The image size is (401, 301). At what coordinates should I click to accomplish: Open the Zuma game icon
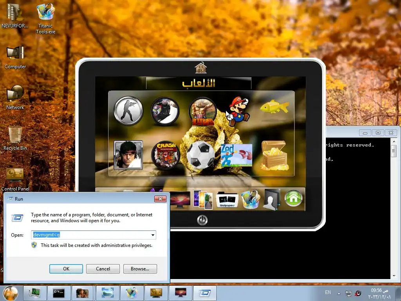(203, 112)
